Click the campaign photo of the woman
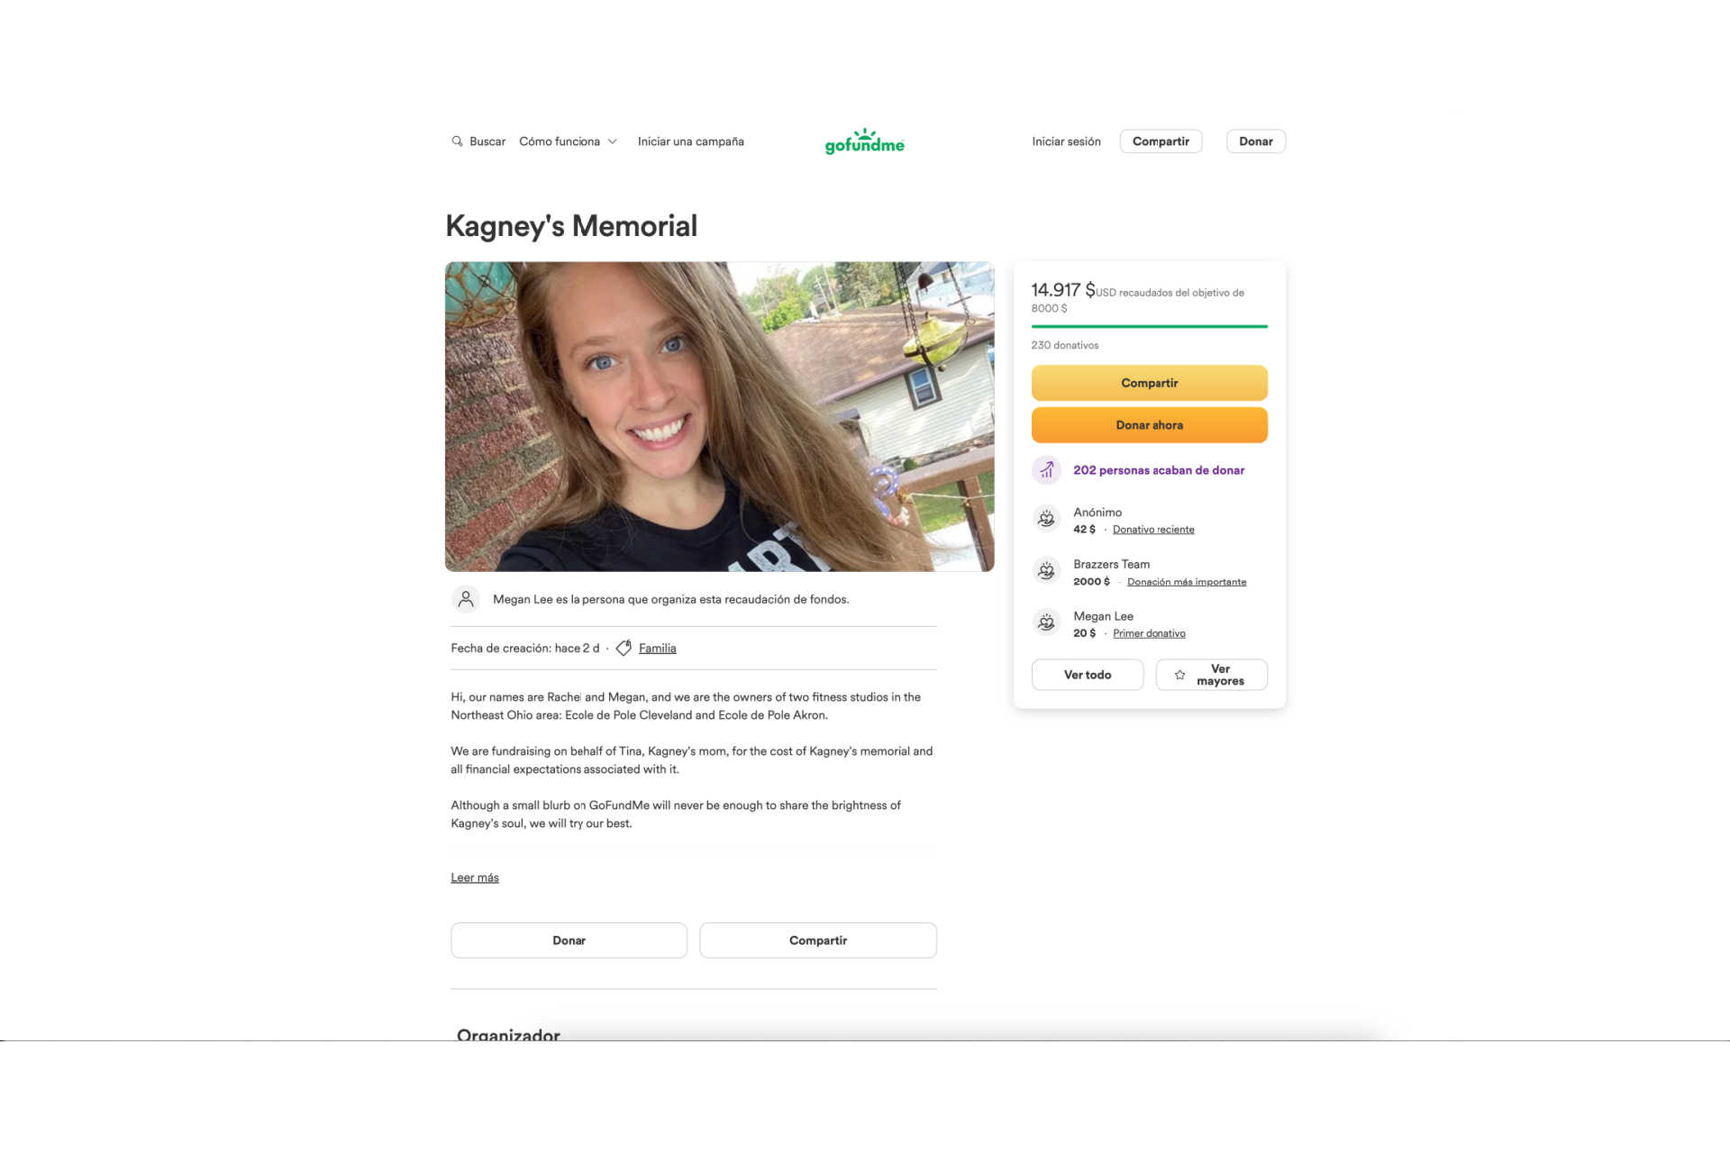The image size is (1730, 1153). [x=719, y=416]
